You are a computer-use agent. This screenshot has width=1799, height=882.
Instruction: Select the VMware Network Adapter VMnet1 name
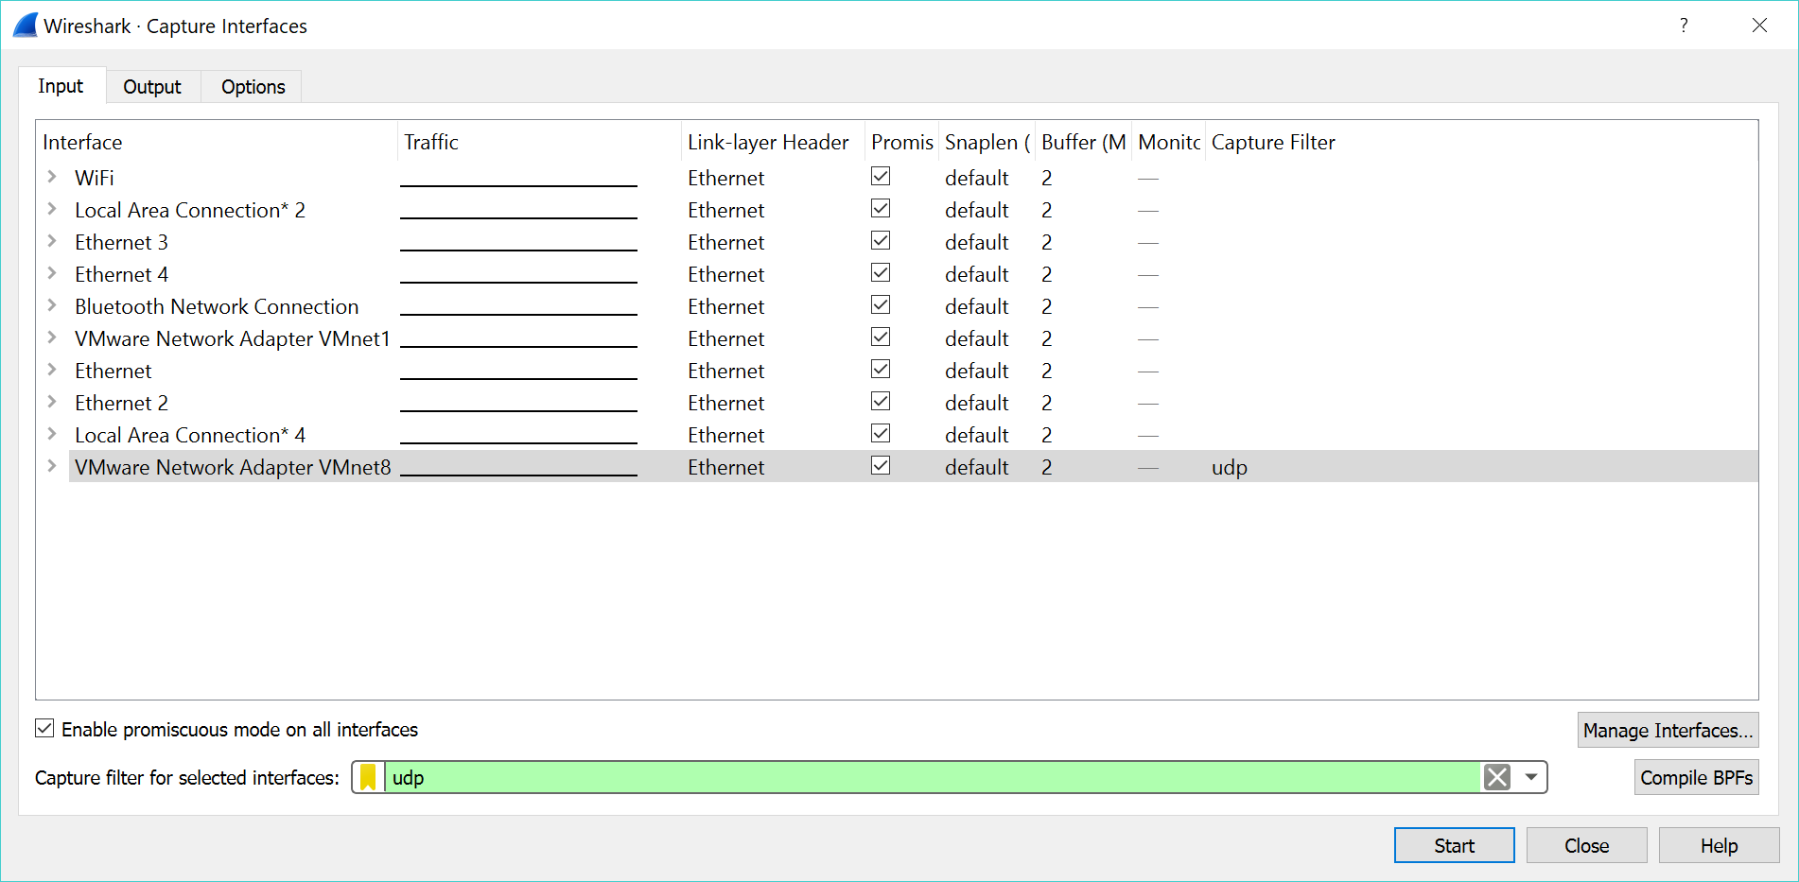(x=233, y=338)
